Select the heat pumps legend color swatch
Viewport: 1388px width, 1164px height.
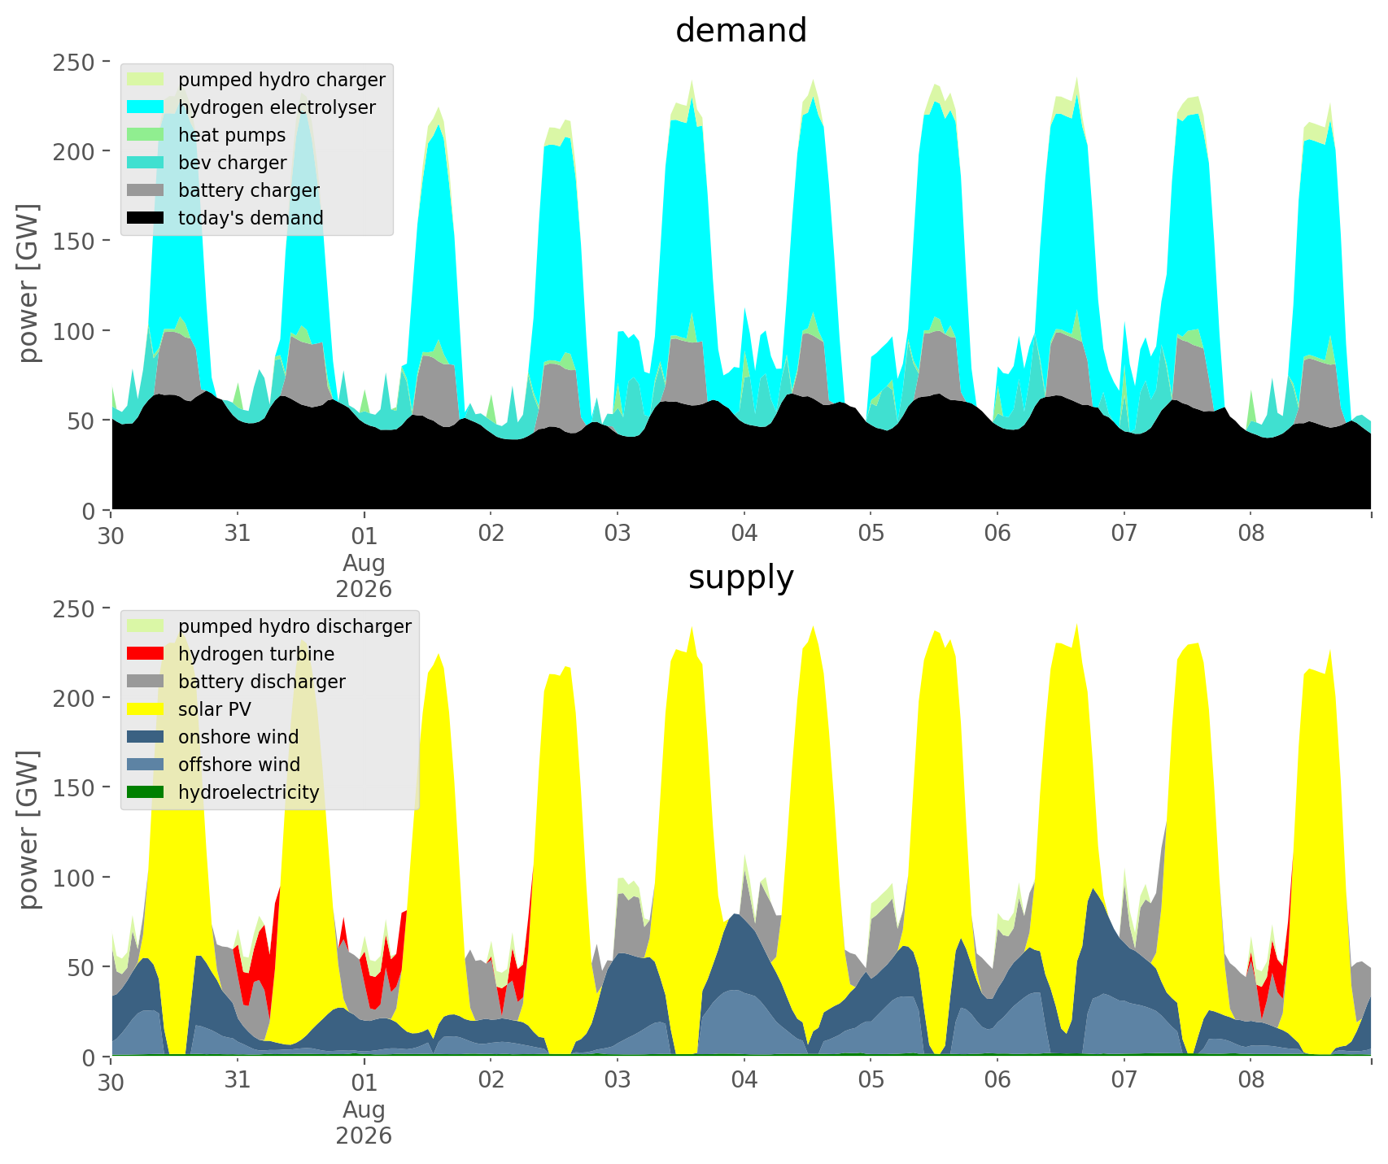click(x=146, y=135)
